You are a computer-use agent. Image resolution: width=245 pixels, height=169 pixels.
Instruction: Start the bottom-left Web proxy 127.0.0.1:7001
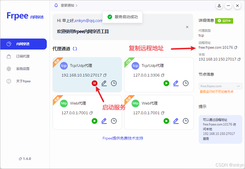click(94, 121)
